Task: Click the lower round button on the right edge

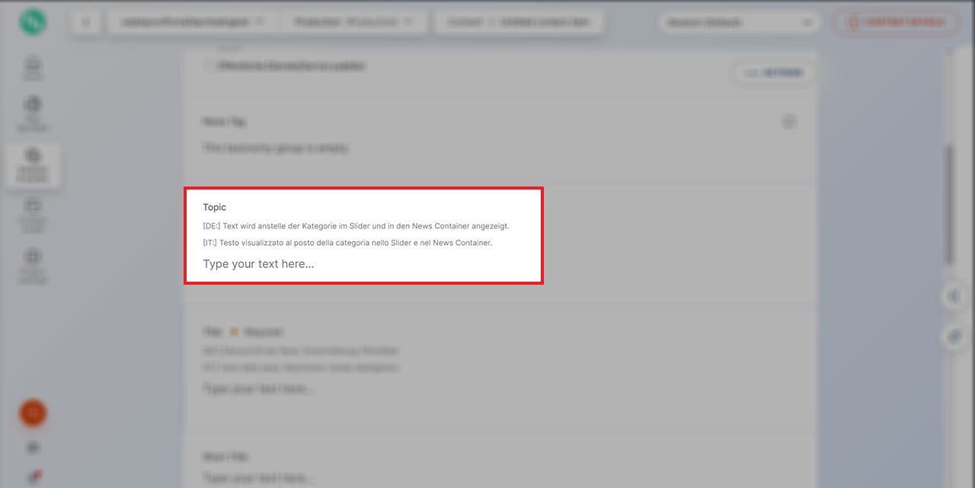Action: (x=954, y=336)
